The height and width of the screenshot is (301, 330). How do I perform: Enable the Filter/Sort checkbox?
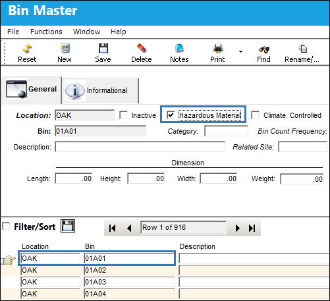6,226
